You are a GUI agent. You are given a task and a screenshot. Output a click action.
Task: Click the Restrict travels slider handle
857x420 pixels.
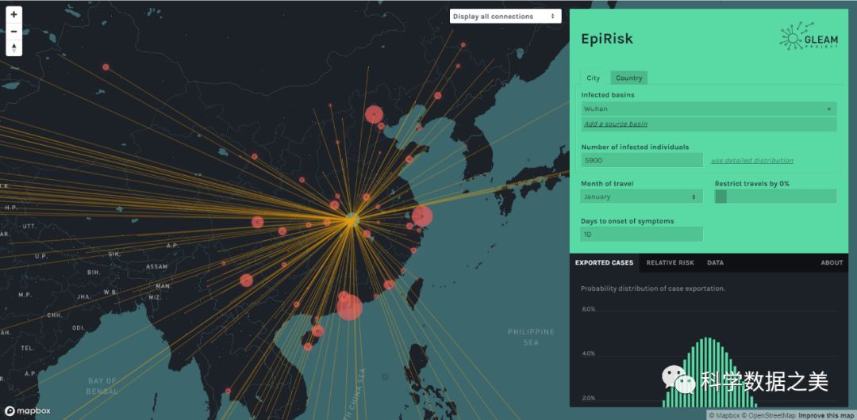[721, 197]
